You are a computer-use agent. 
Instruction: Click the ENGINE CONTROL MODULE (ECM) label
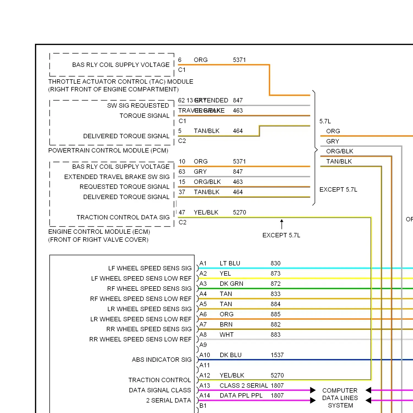[99, 232]
